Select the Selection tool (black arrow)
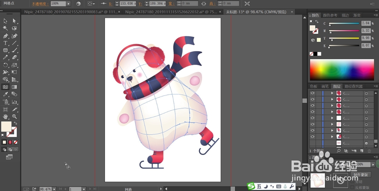 pos(5,21)
